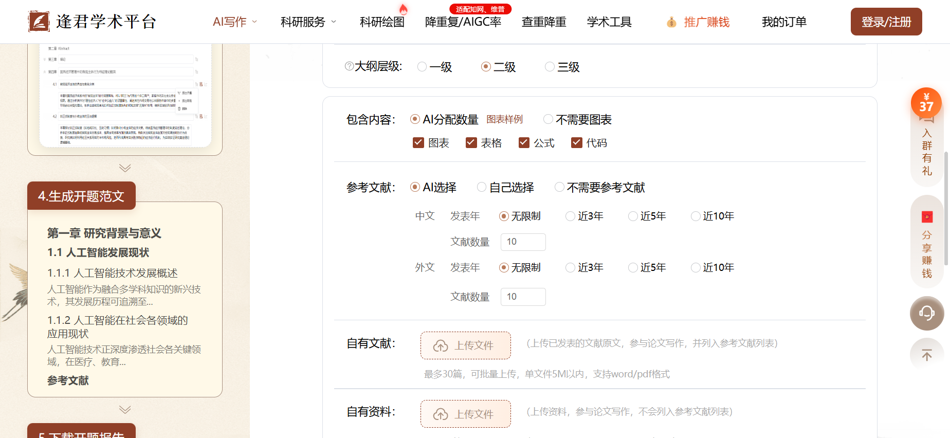Click the money bag icon beside 推广赚钱
Image resolution: width=950 pixels, height=438 pixels.
pyautogui.click(x=671, y=22)
